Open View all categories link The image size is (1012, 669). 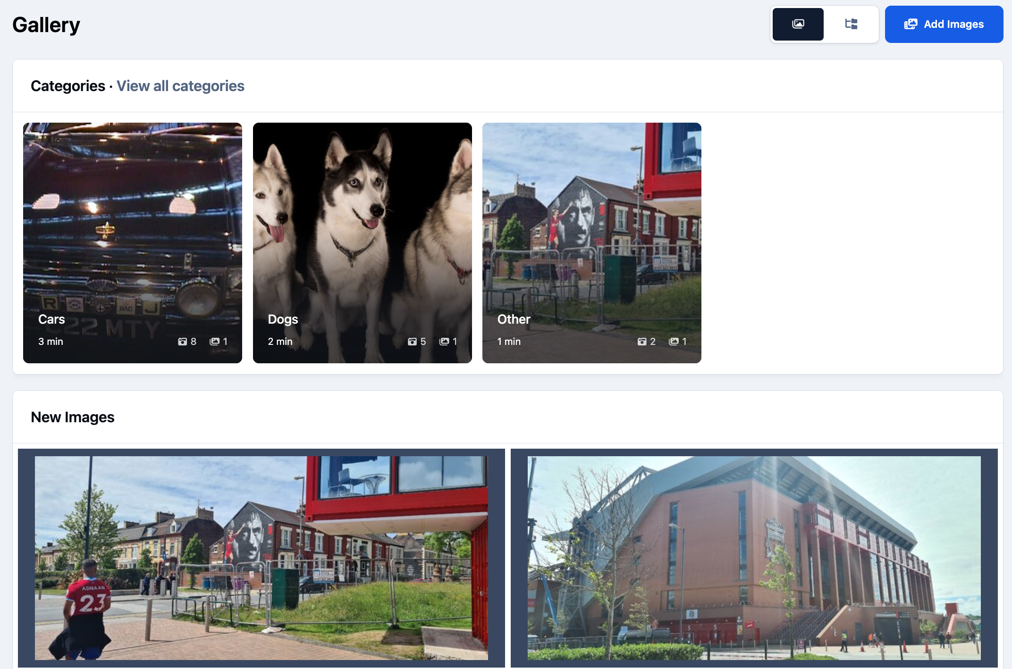180,86
